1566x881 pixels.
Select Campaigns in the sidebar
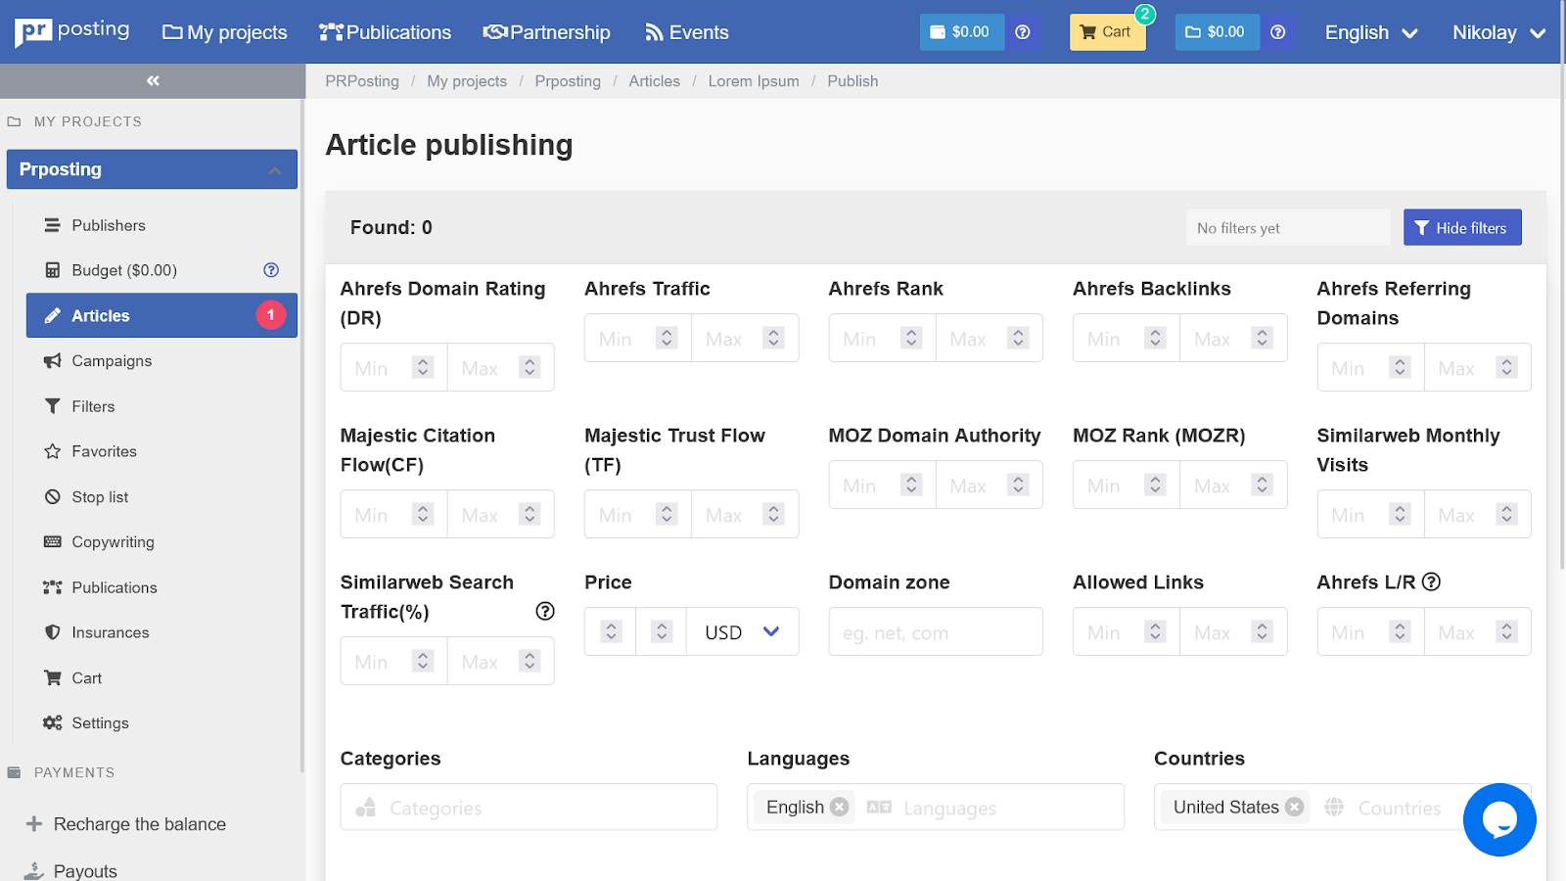tap(112, 361)
